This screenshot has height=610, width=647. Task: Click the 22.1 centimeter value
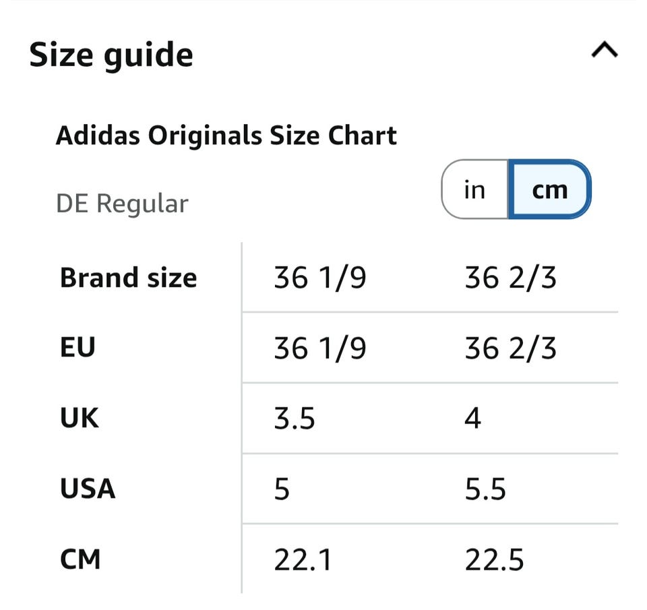[x=303, y=560]
